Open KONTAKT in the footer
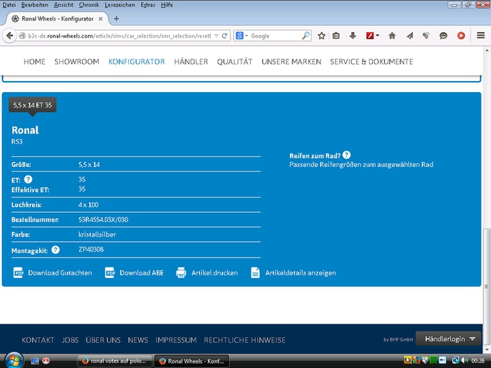This screenshot has height=368, width=491. (38, 340)
